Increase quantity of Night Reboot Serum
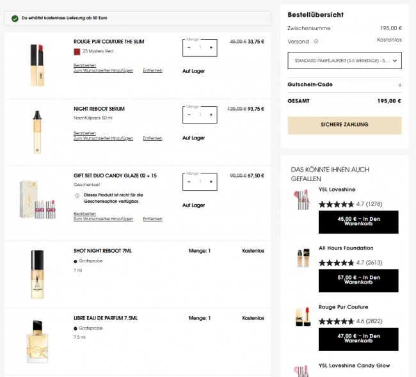Screen dimensions: 416x377 point(211,115)
